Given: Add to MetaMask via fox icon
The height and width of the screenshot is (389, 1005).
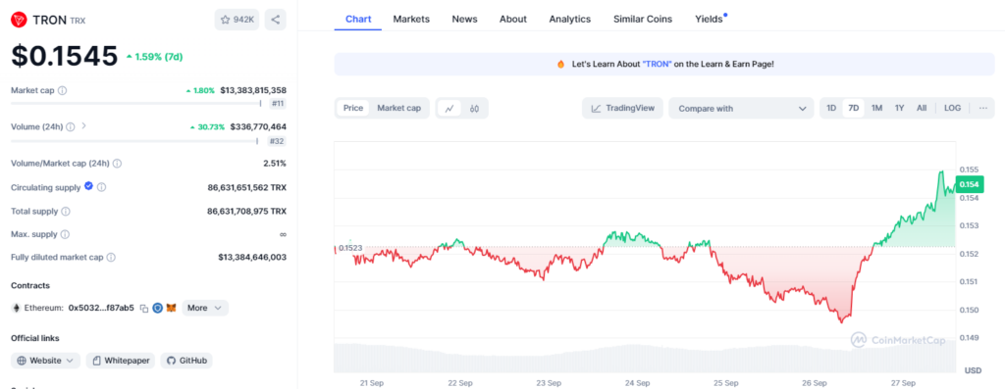Looking at the screenshot, I should pos(171,309).
